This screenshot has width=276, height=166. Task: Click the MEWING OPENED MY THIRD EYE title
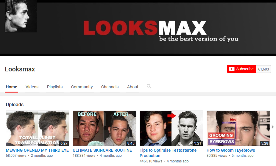[37, 150]
